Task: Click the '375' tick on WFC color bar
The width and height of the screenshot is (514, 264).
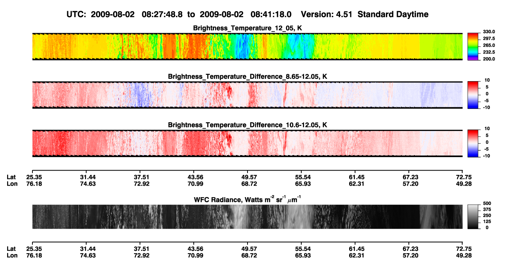Action: [x=487, y=209]
